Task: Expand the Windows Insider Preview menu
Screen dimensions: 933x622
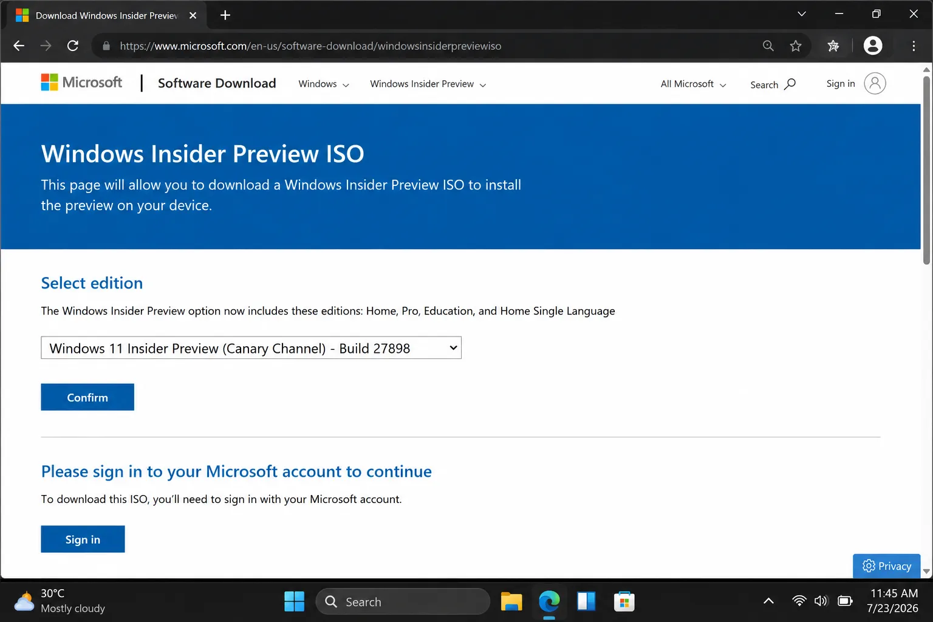Action: (428, 84)
